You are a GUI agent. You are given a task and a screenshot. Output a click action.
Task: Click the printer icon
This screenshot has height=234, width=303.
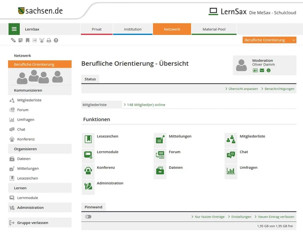(49, 40)
